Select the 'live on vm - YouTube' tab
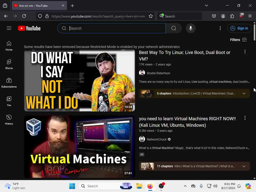 (x=39, y=5)
